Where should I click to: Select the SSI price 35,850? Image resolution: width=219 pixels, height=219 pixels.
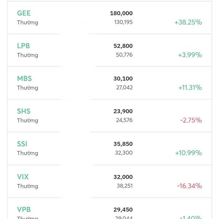point(123,144)
